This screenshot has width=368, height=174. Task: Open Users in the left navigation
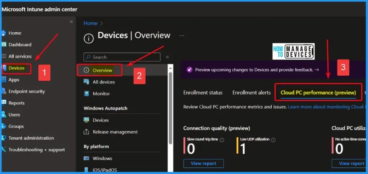(14, 114)
